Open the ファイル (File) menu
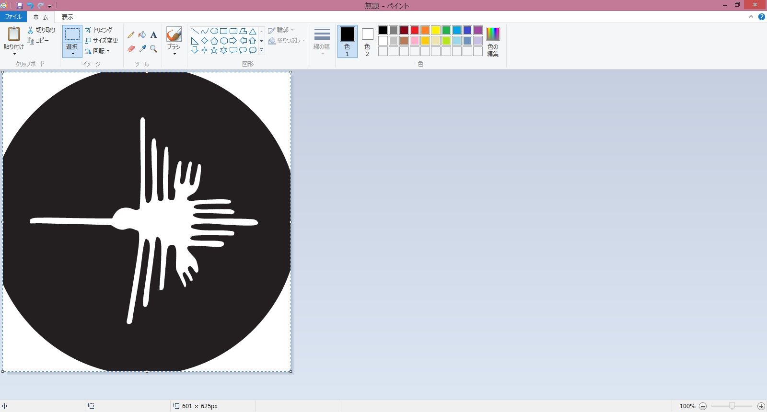 coord(13,17)
